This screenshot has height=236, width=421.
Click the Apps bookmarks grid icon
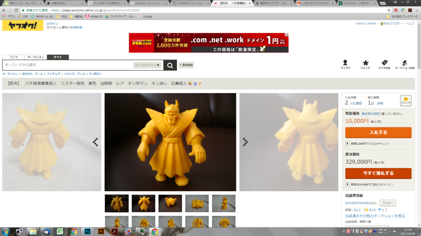[4, 16]
